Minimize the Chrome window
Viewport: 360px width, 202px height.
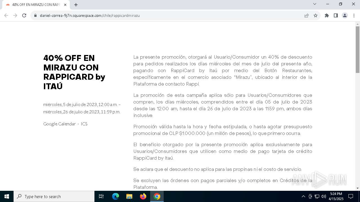coord(328,4)
